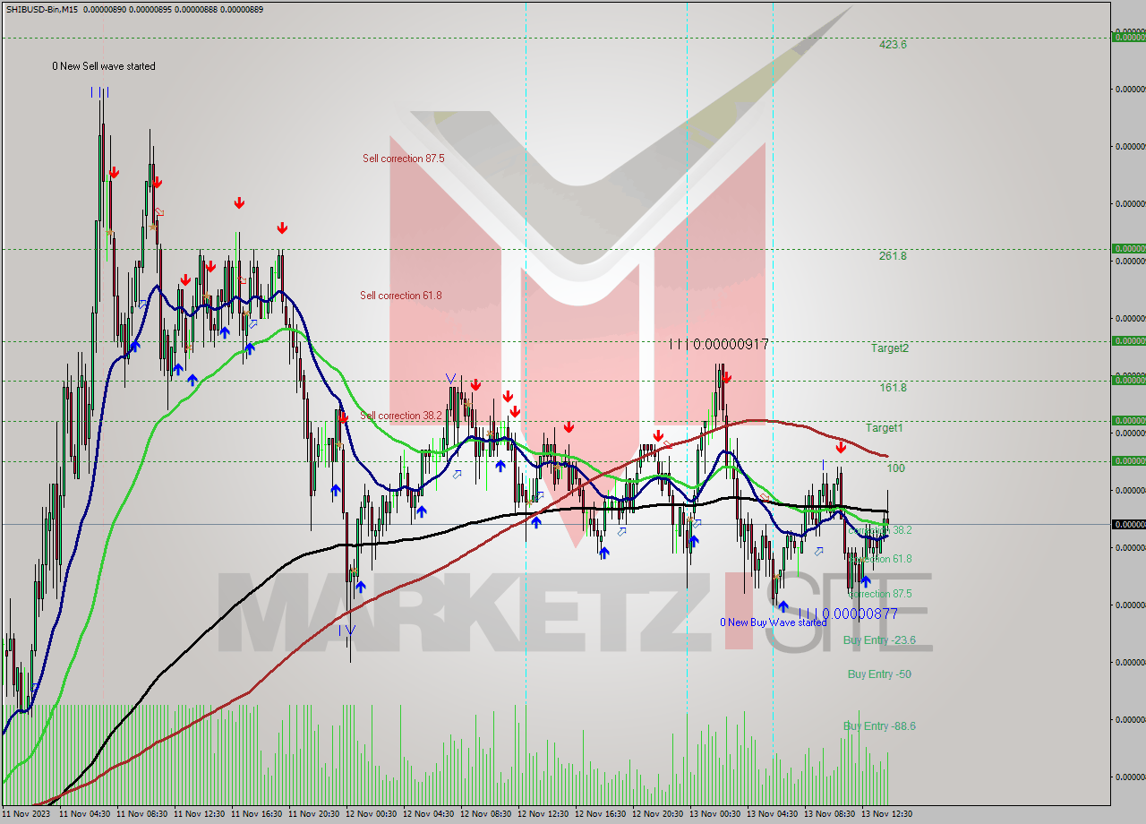Click the '13 Nov 12:30' time axis label
Viewport: 1146px width, 824px height.
click(x=886, y=814)
